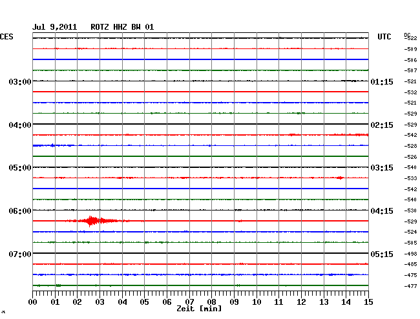Click the minute tick label "15"
The width and height of the screenshot is (420, 319).
pos(368,302)
